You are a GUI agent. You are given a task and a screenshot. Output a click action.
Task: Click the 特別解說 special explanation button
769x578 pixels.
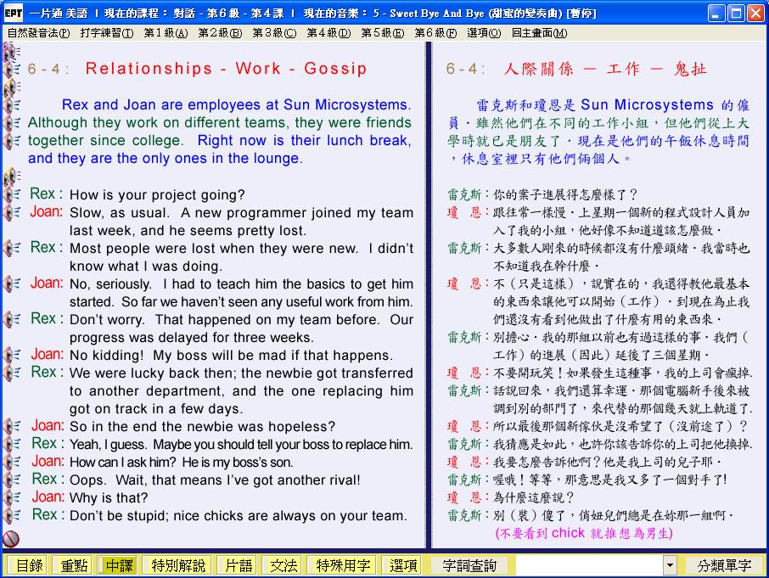[x=178, y=565]
